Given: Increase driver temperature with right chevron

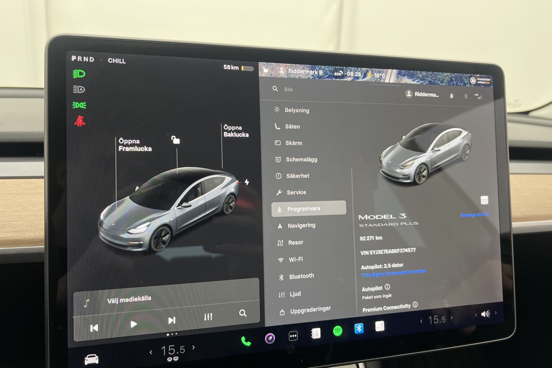Looking at the screenshot, I should pyautogui.click(x=193, y=348).
